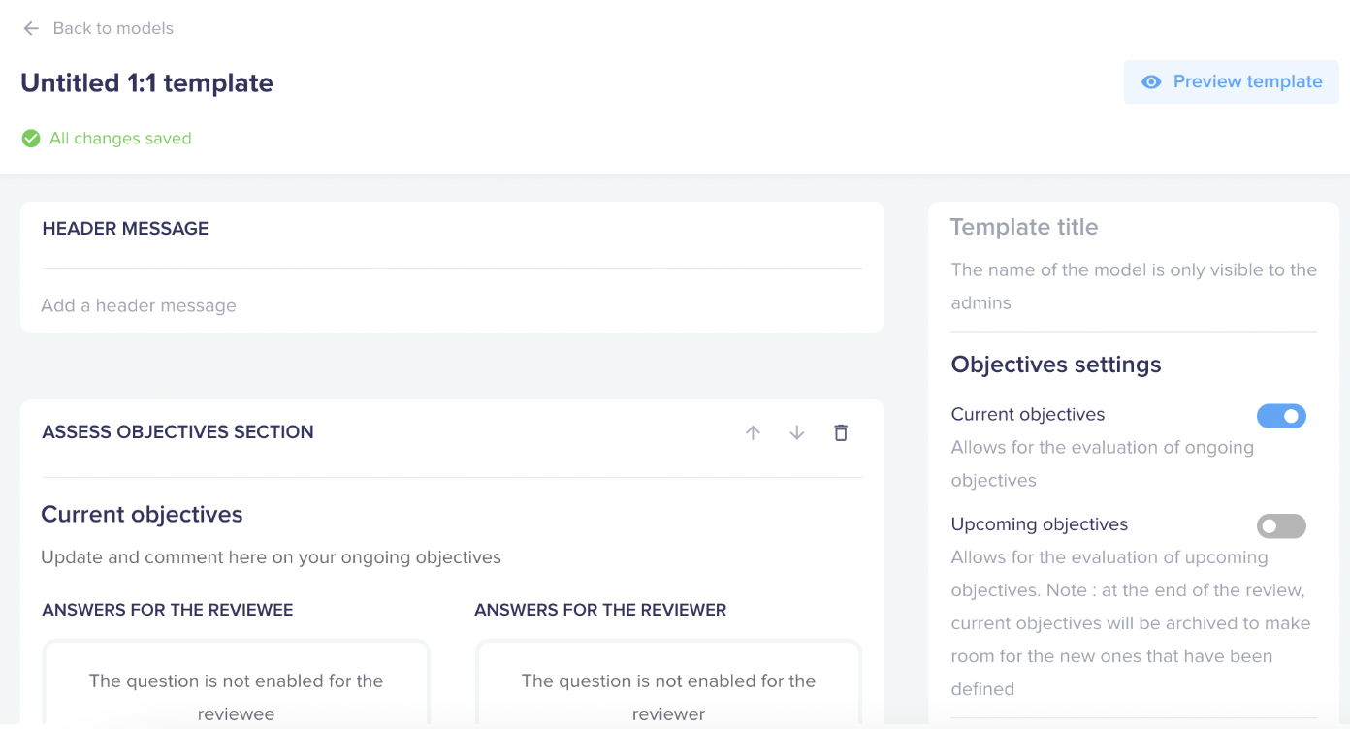Viewport: 1350px width, 729px height.
Task: Open the Preview template button
Action: pos(1232,82)
